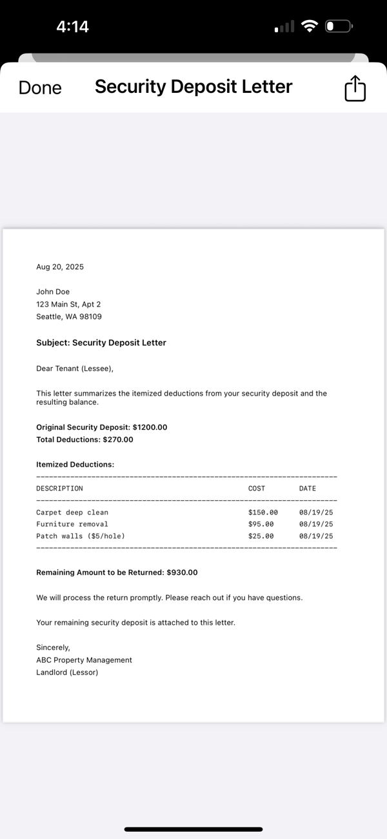Tap the clock showing 4:14
Screen dimensions: 387x839
71,26
